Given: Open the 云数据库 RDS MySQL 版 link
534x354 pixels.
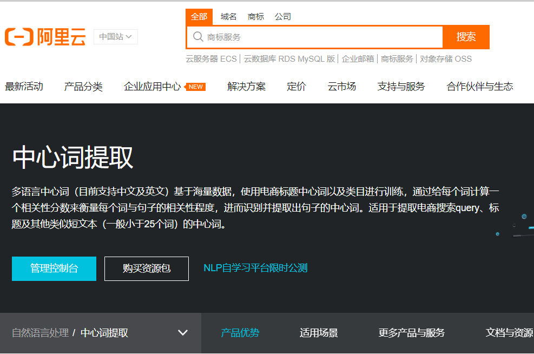Looking at the screenshot, I should pyautogui.click(x=289, y=59).
